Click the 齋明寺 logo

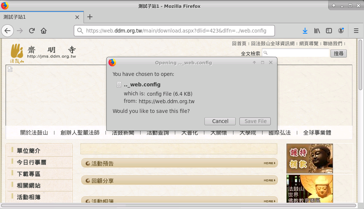[x=43, y=53]
